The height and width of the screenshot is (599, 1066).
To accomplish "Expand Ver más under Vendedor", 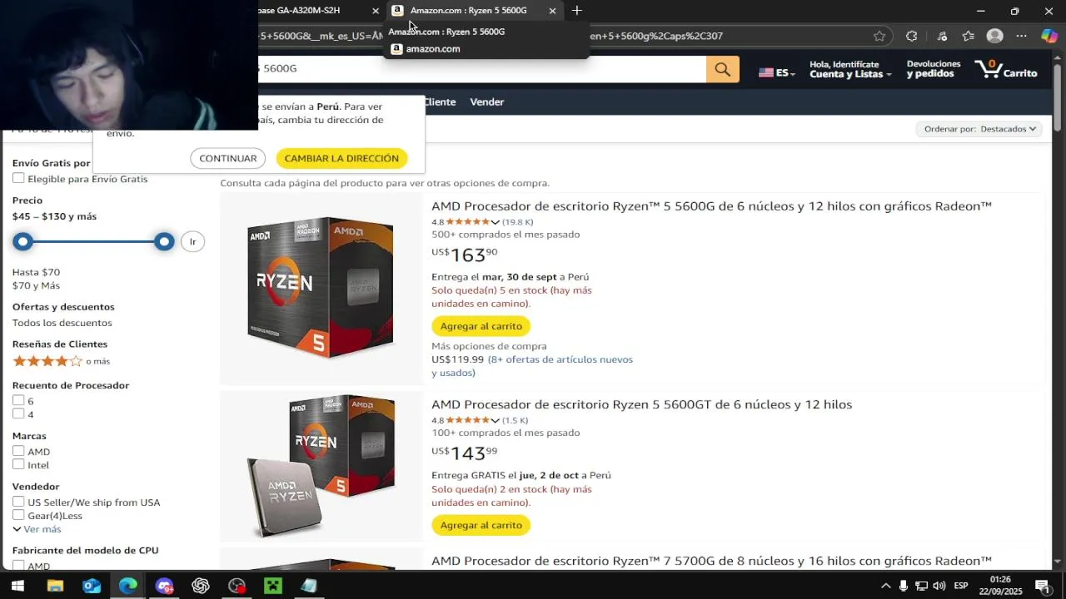I will tap(37, 529).
